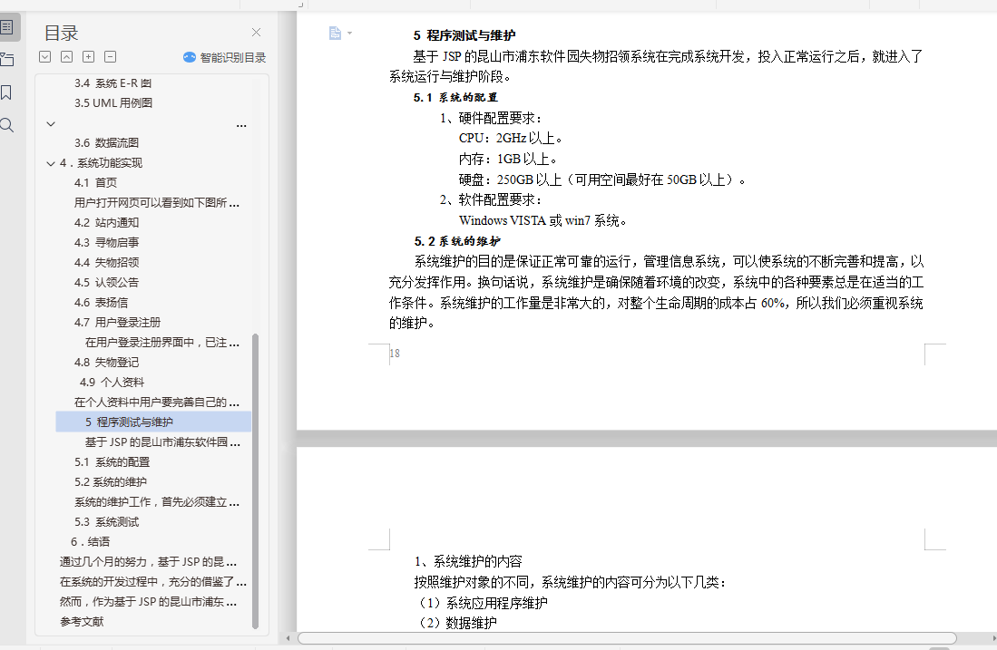Click the 5.2 系统的维护 heading in document
The image size is (997, 650).
click(x=457, y=241)
